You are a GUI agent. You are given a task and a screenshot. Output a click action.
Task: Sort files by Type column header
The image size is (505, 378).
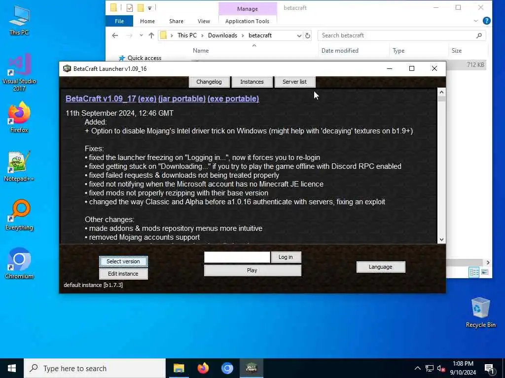coord(398,51)
